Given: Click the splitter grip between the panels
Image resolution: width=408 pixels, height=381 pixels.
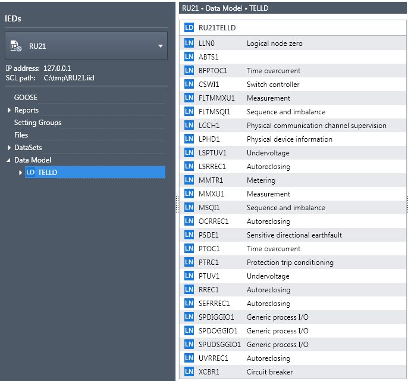Looking at the screenshot, I should coord(177,204).
